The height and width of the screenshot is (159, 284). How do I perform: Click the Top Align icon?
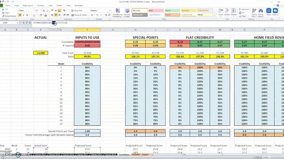point(52,11)
